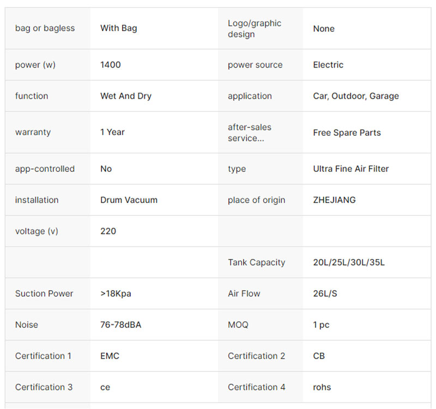
Task: Select 'Car, Outdoor, Garage' application text
Action: pyautogui.click(x=356, y=96)
